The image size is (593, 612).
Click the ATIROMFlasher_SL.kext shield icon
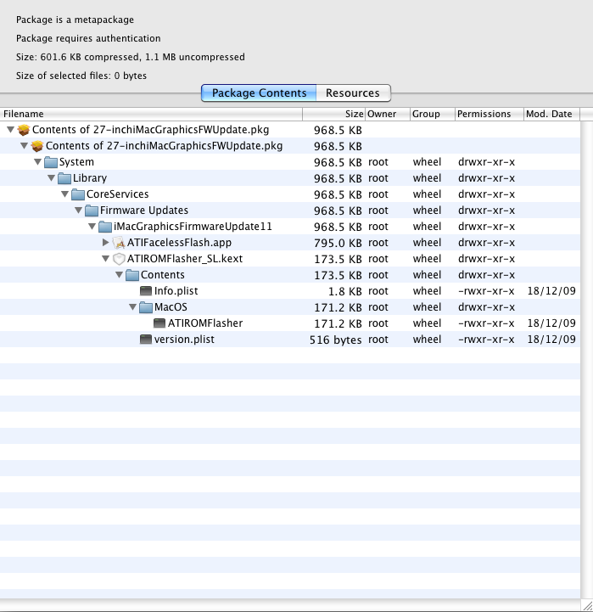point(119,259)
